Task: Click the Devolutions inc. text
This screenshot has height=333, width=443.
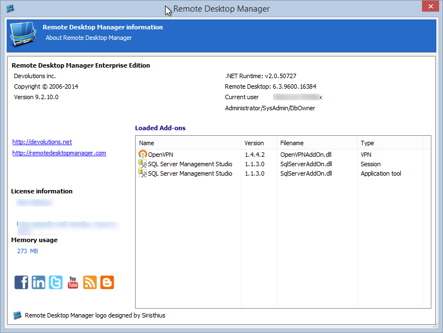Action: (x=35, y=76)
